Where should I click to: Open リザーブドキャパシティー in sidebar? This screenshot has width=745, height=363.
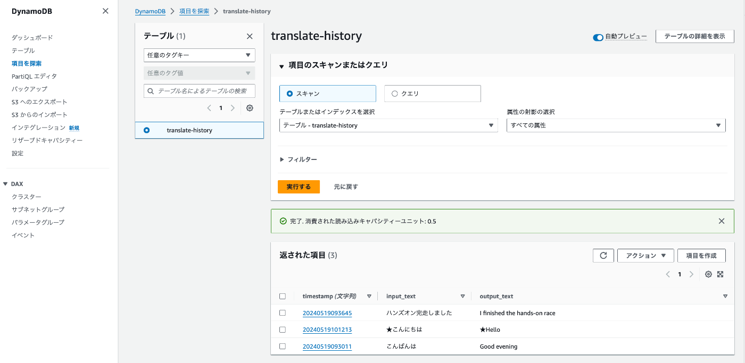click(47, 140)
